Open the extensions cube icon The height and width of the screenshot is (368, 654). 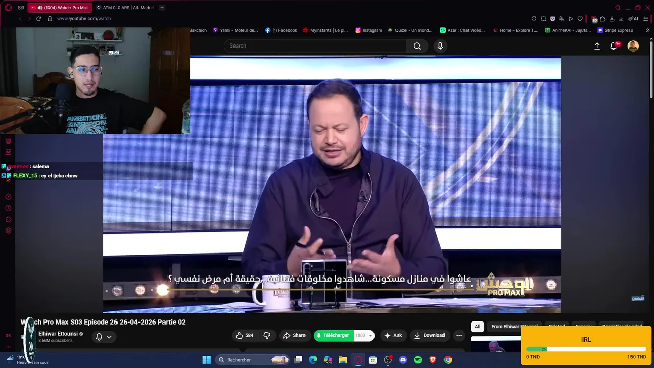click(x=603, y=19)
